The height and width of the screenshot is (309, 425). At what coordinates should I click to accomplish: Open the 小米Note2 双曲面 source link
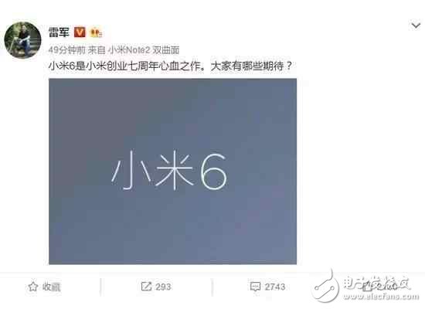(144, 50)
